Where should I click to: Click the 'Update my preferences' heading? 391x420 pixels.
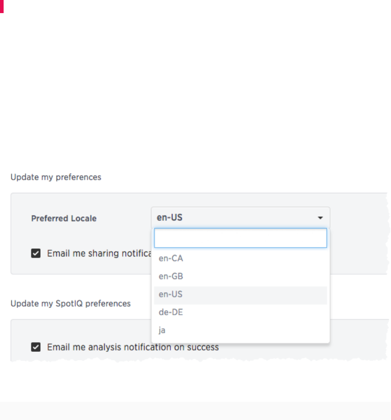tap(56, 177)
